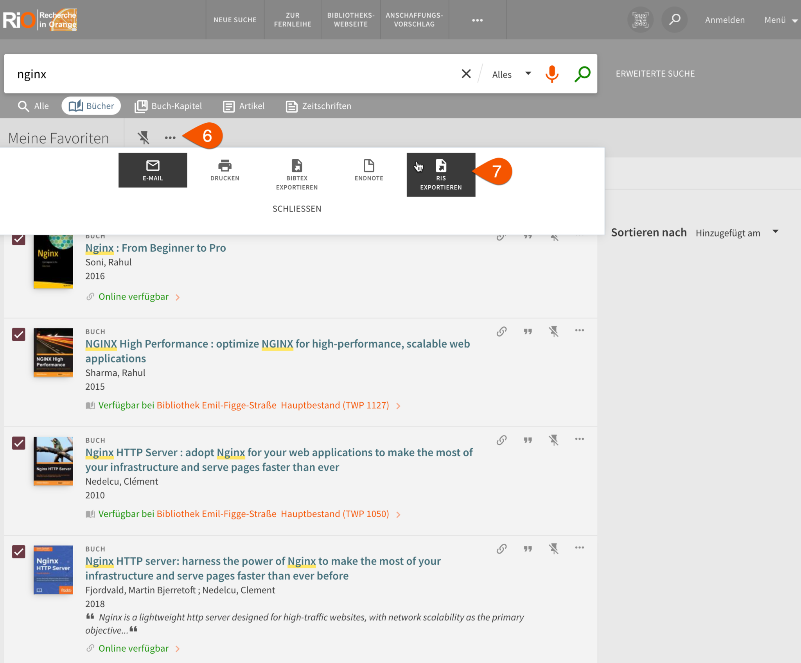Uncheck the Nginx HTTP Server 2010 checkbox

pos(19,443)
